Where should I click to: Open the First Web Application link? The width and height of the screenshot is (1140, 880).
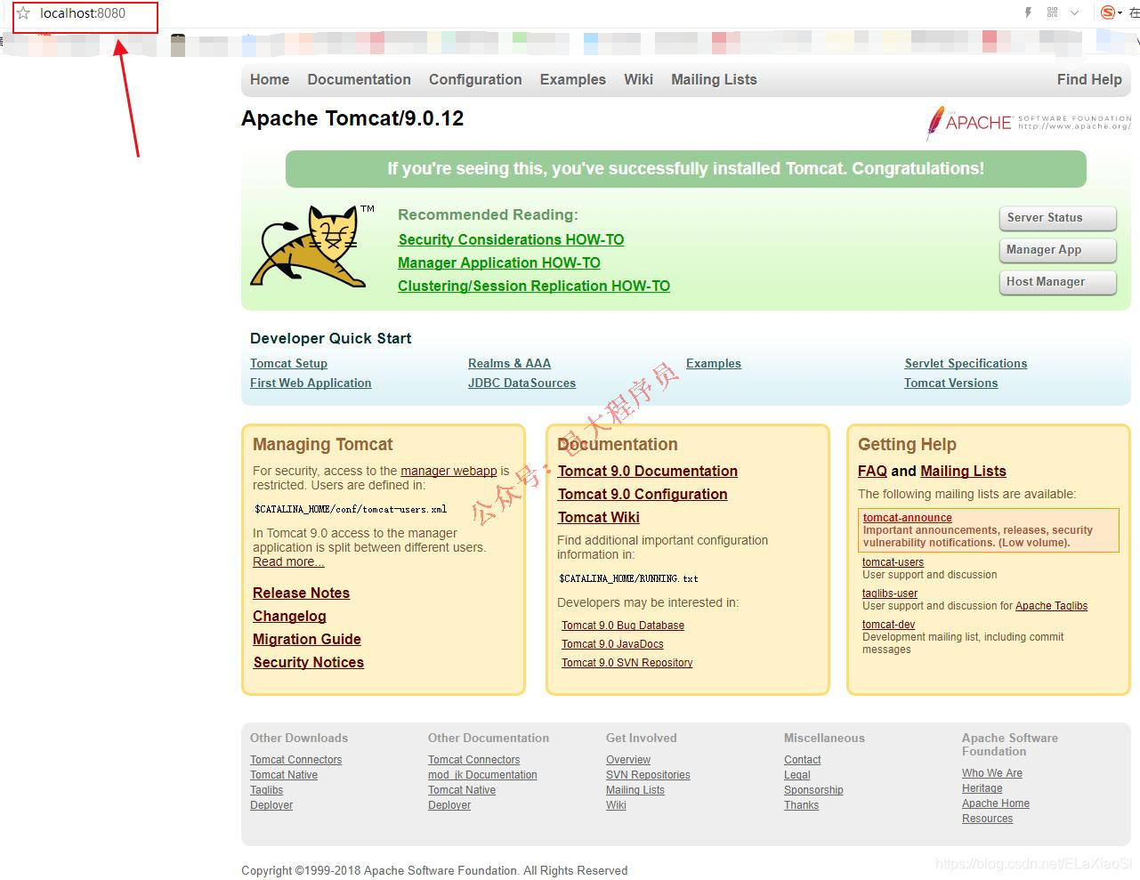tap(311, 383)
